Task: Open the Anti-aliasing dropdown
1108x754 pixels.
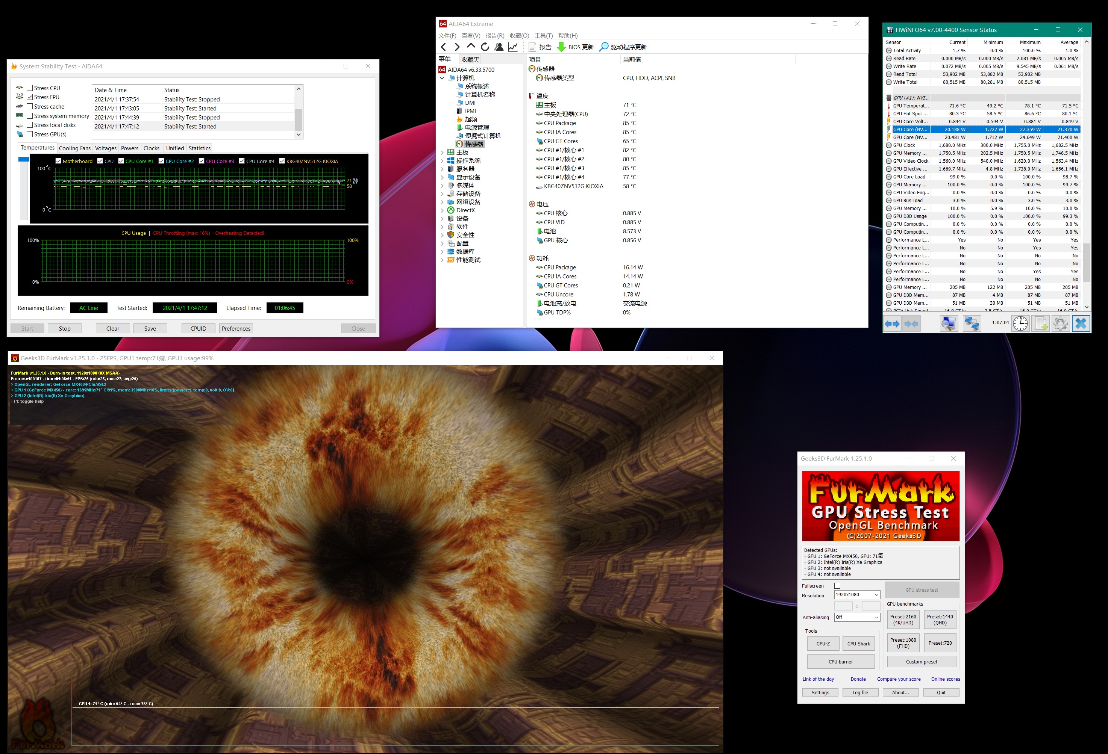Action: [876, 617]
